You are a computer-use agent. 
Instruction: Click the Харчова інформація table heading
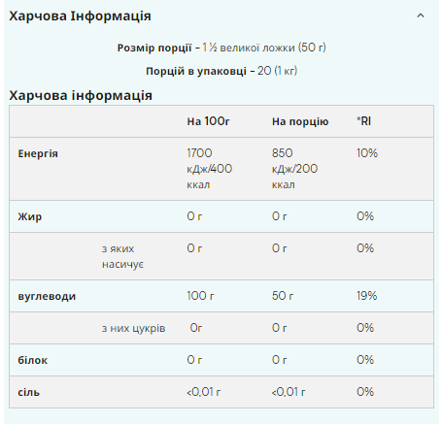pyautogui.click(x=81, y=95)
